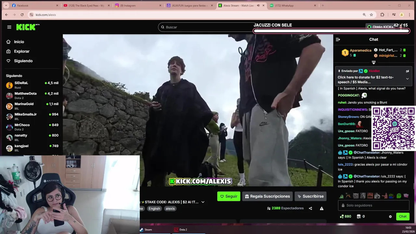416x234 pixels.
Task: Hide the pinned KickBot message
Action: tap(407, 71)
